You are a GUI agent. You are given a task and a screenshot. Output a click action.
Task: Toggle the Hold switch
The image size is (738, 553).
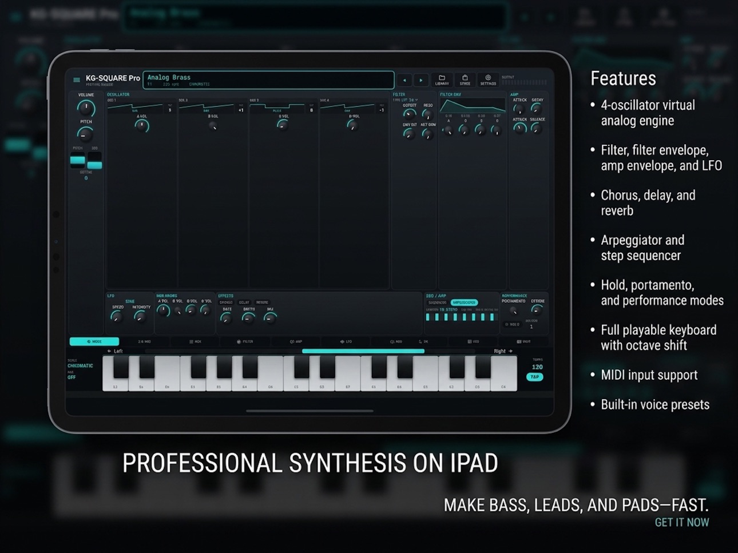[512, 324]
